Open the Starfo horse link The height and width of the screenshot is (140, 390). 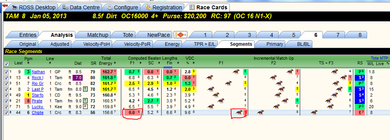[x=38, y=95]
